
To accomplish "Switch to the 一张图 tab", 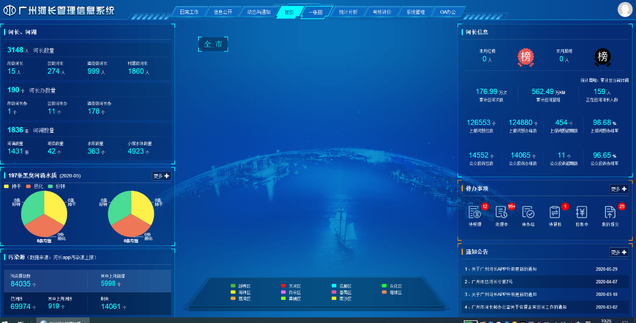I will pyautogui.click(x=315, y=12).
